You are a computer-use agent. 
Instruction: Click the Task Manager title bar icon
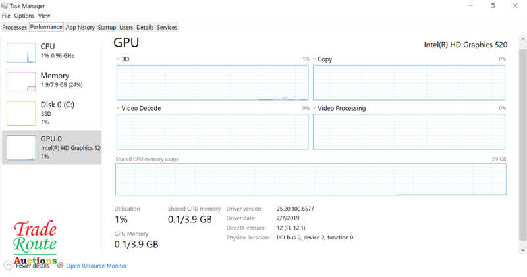pos(5,6)
